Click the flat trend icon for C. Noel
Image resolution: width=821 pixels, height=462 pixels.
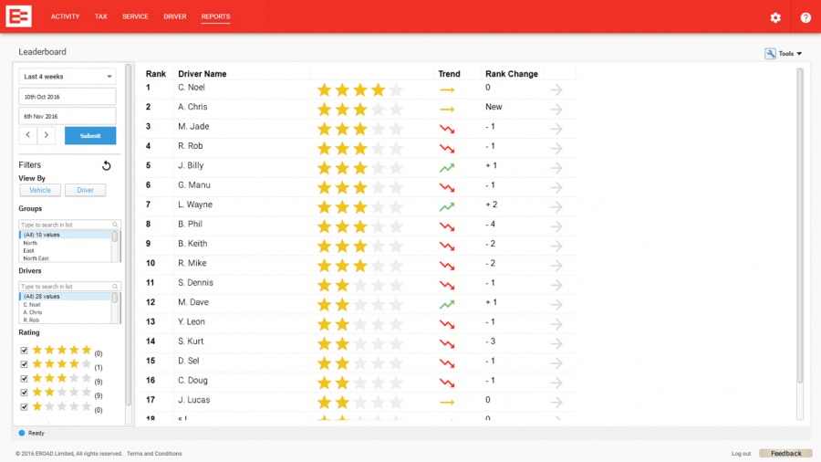pos(447,89)
